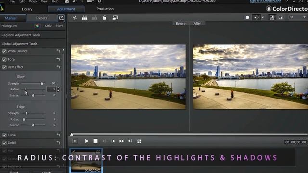Open the compare mode dropdown arrow
The image size is (308, 173).
click(x=263, y=17)
